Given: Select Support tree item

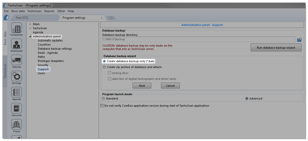Looking at the screenshot, I should point(43,69).
